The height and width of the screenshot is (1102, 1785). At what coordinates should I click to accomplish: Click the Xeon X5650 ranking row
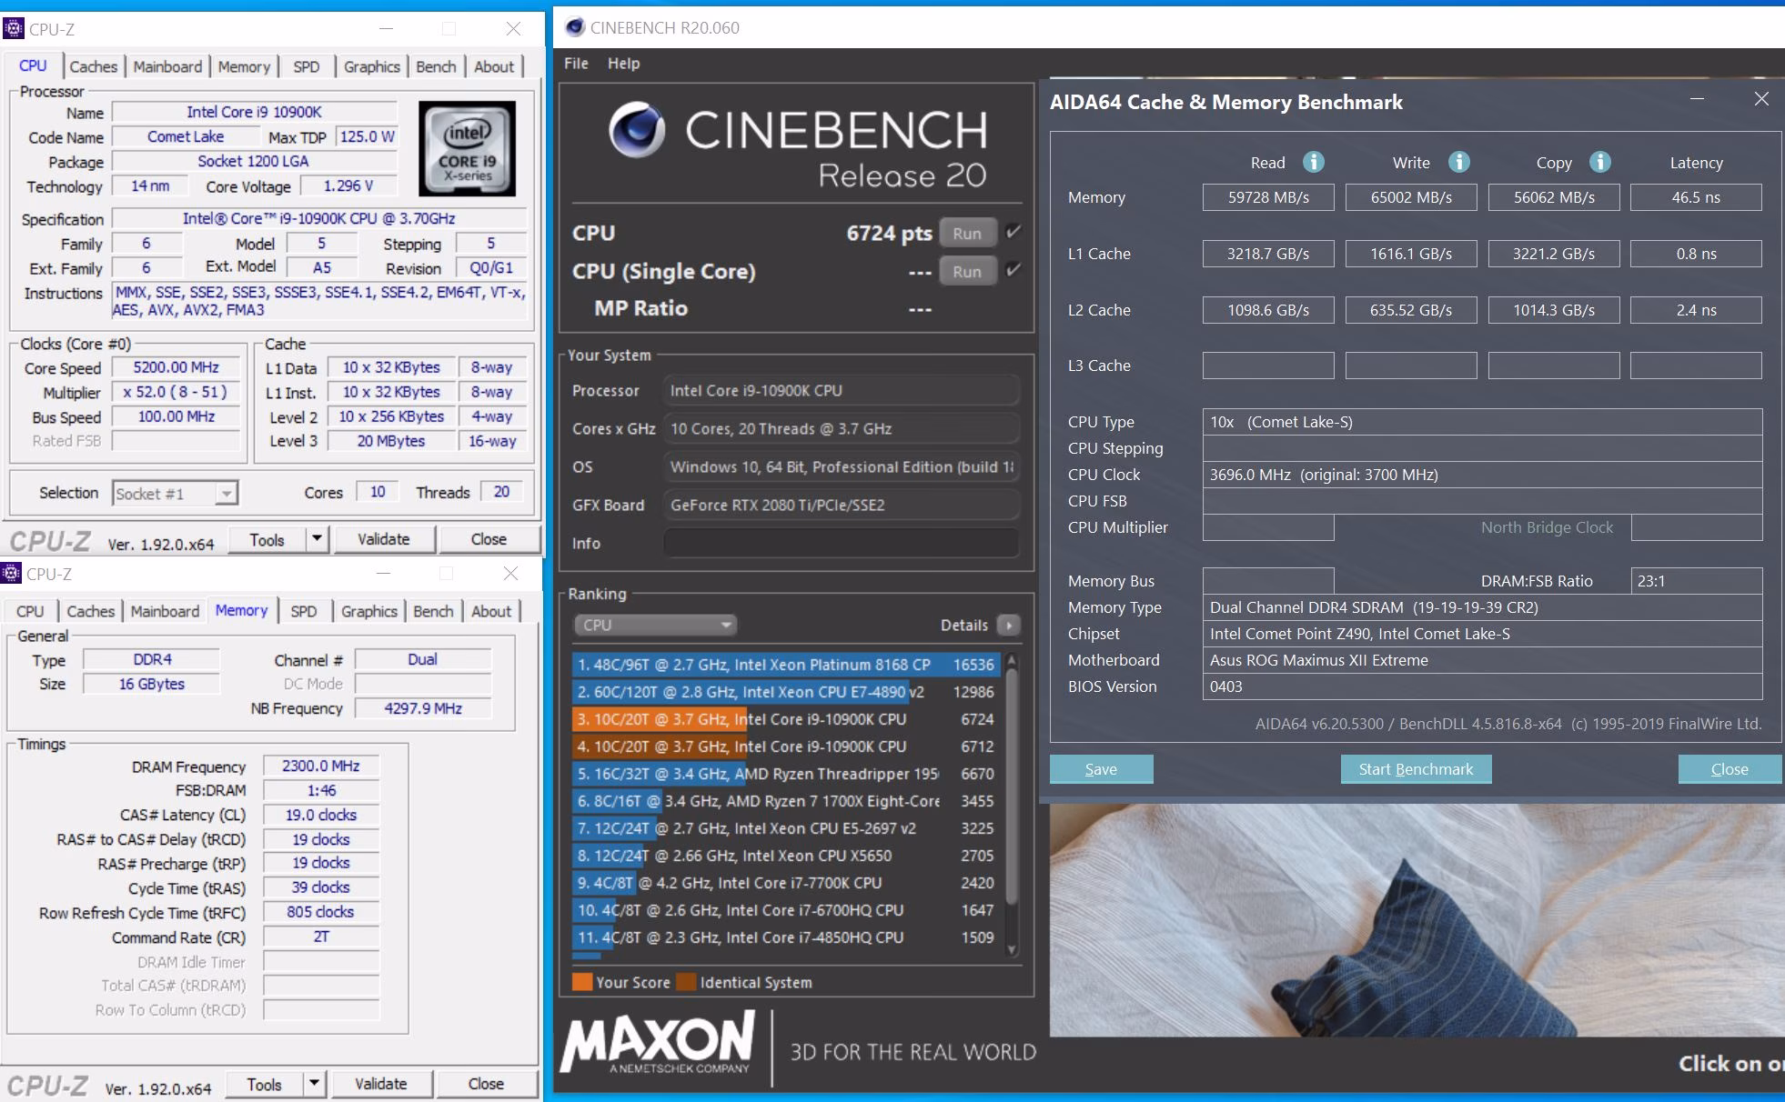pyautogui.click(x=786, y=856)
